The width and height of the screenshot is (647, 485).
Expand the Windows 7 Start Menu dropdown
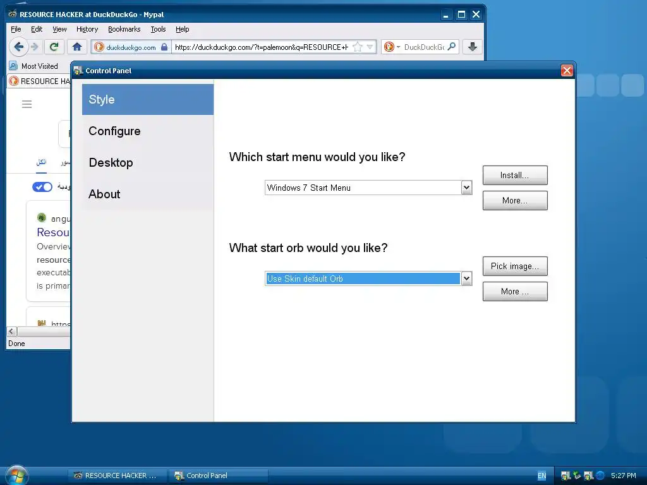pyautogui.click(x=467, y=188)
